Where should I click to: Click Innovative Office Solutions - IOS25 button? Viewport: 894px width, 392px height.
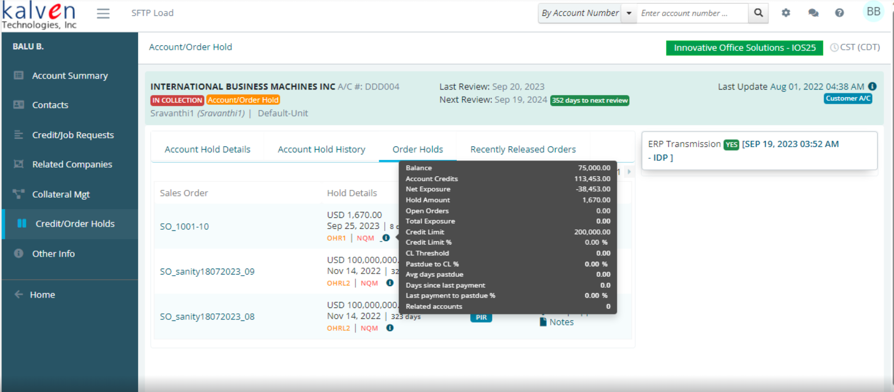[x=744, y=48]
